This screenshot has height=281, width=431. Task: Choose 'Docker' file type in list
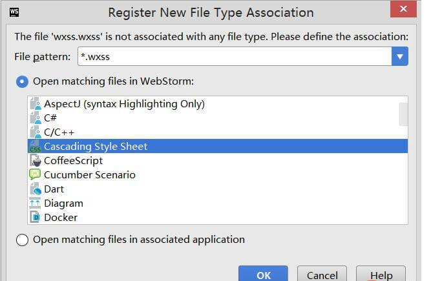coord(217,217)
